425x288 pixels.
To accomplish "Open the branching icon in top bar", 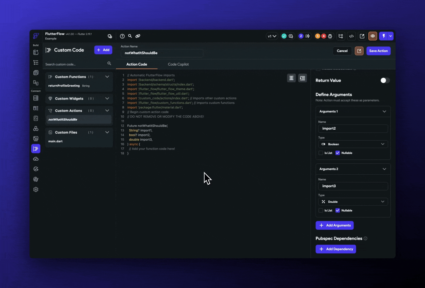I will pyautogui.click(x=341, y=36).
